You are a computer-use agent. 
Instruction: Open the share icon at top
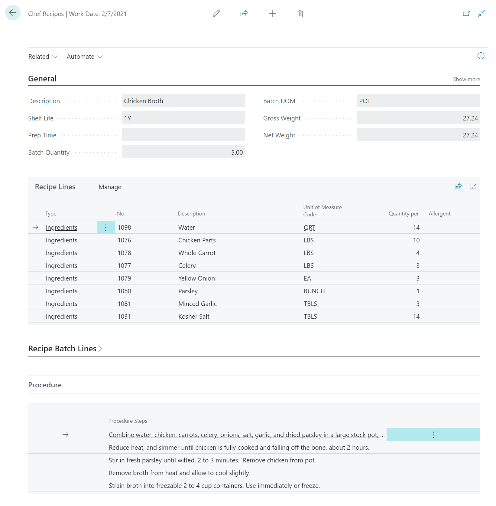tap(244, 14)
